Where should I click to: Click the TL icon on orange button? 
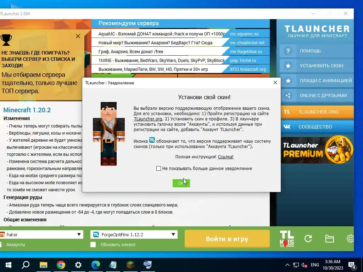click(x=287, y=112)
